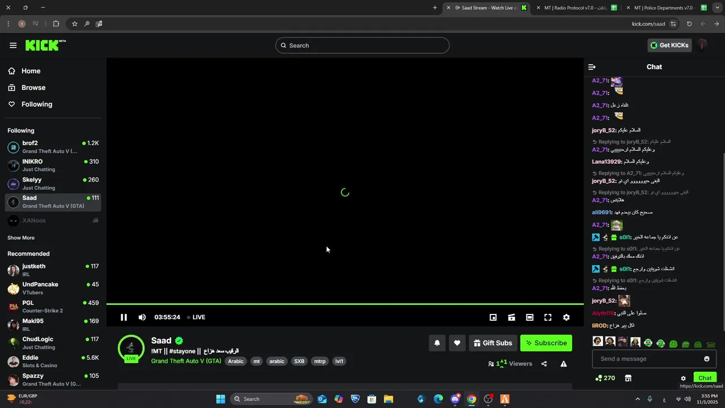
Task: Open PGL Counter-Strike 2 channel
Action: pos(53,307)
